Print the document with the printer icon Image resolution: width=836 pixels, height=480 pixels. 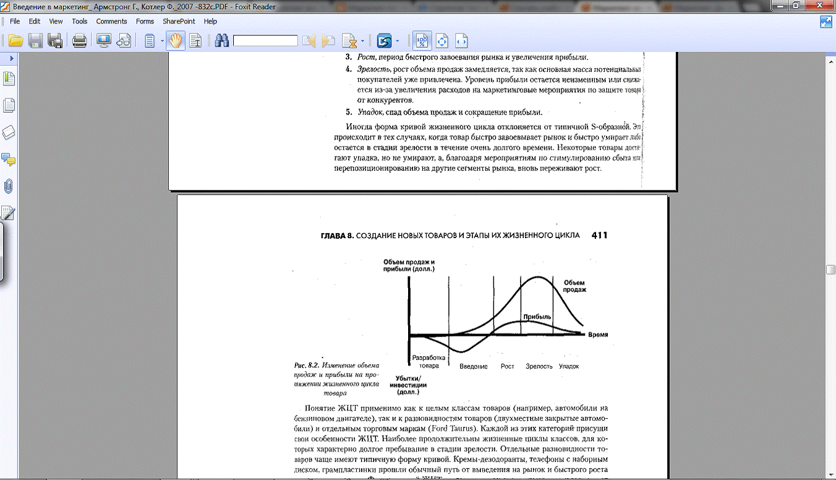click(x=80, y=41)
